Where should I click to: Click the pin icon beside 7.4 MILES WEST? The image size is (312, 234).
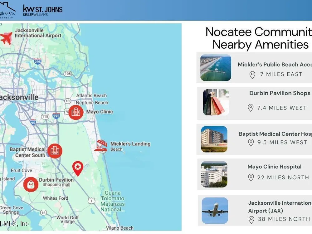click(251, 108)
